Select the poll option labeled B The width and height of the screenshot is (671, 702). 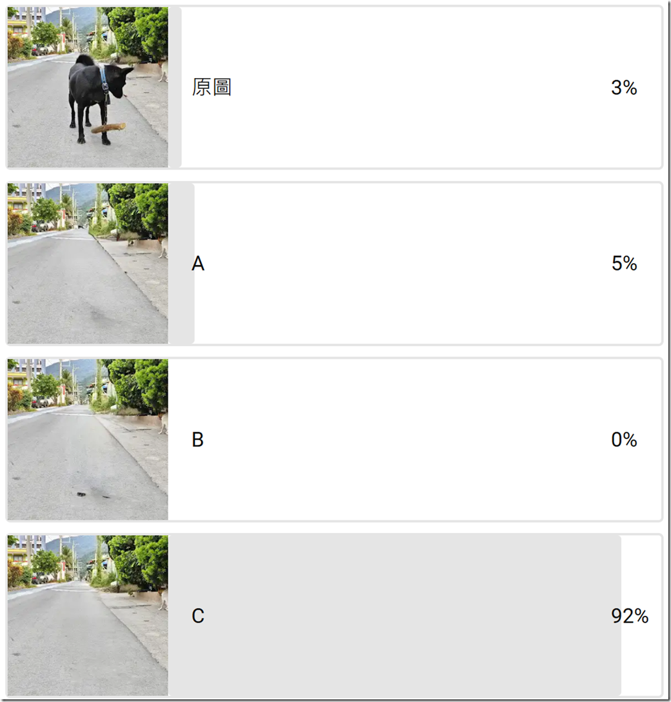point(198,440)
